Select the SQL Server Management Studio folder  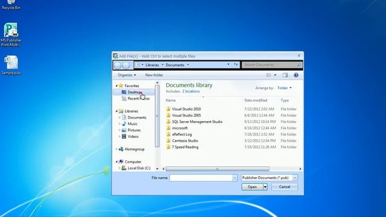tap(194, 122)
